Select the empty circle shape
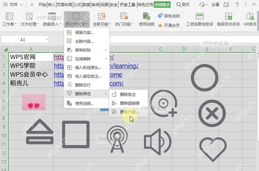259x171 pixels. click(x=205, y=78)
